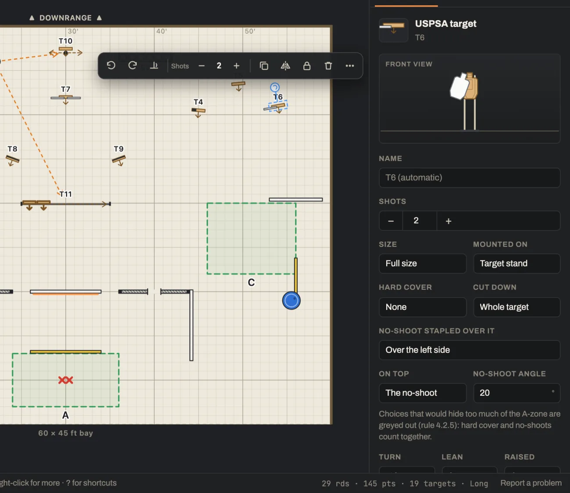Click the "Long" course label in status bar

click(x=479, y=483)
